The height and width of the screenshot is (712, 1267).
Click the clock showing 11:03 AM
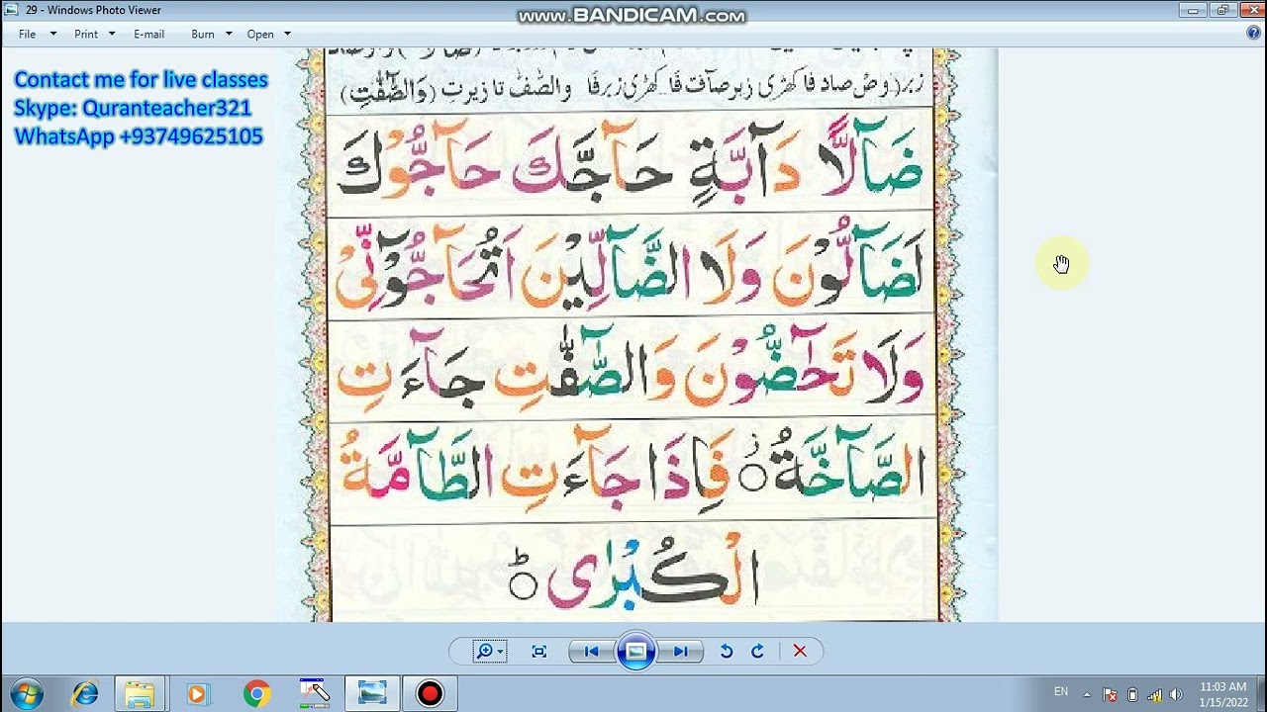click(x=1222, y=694)
